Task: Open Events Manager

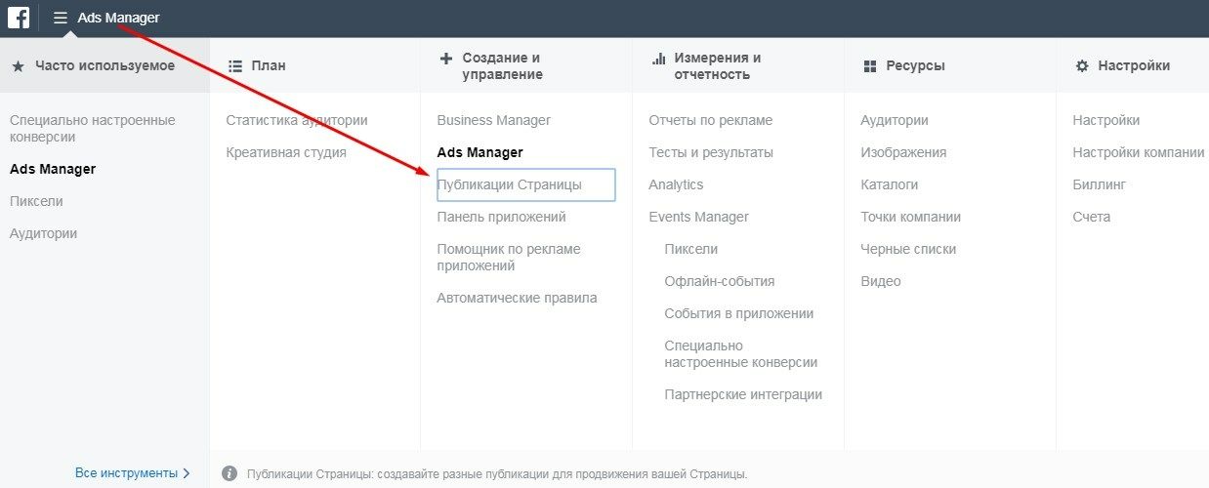Action: (x=699, y=217)
